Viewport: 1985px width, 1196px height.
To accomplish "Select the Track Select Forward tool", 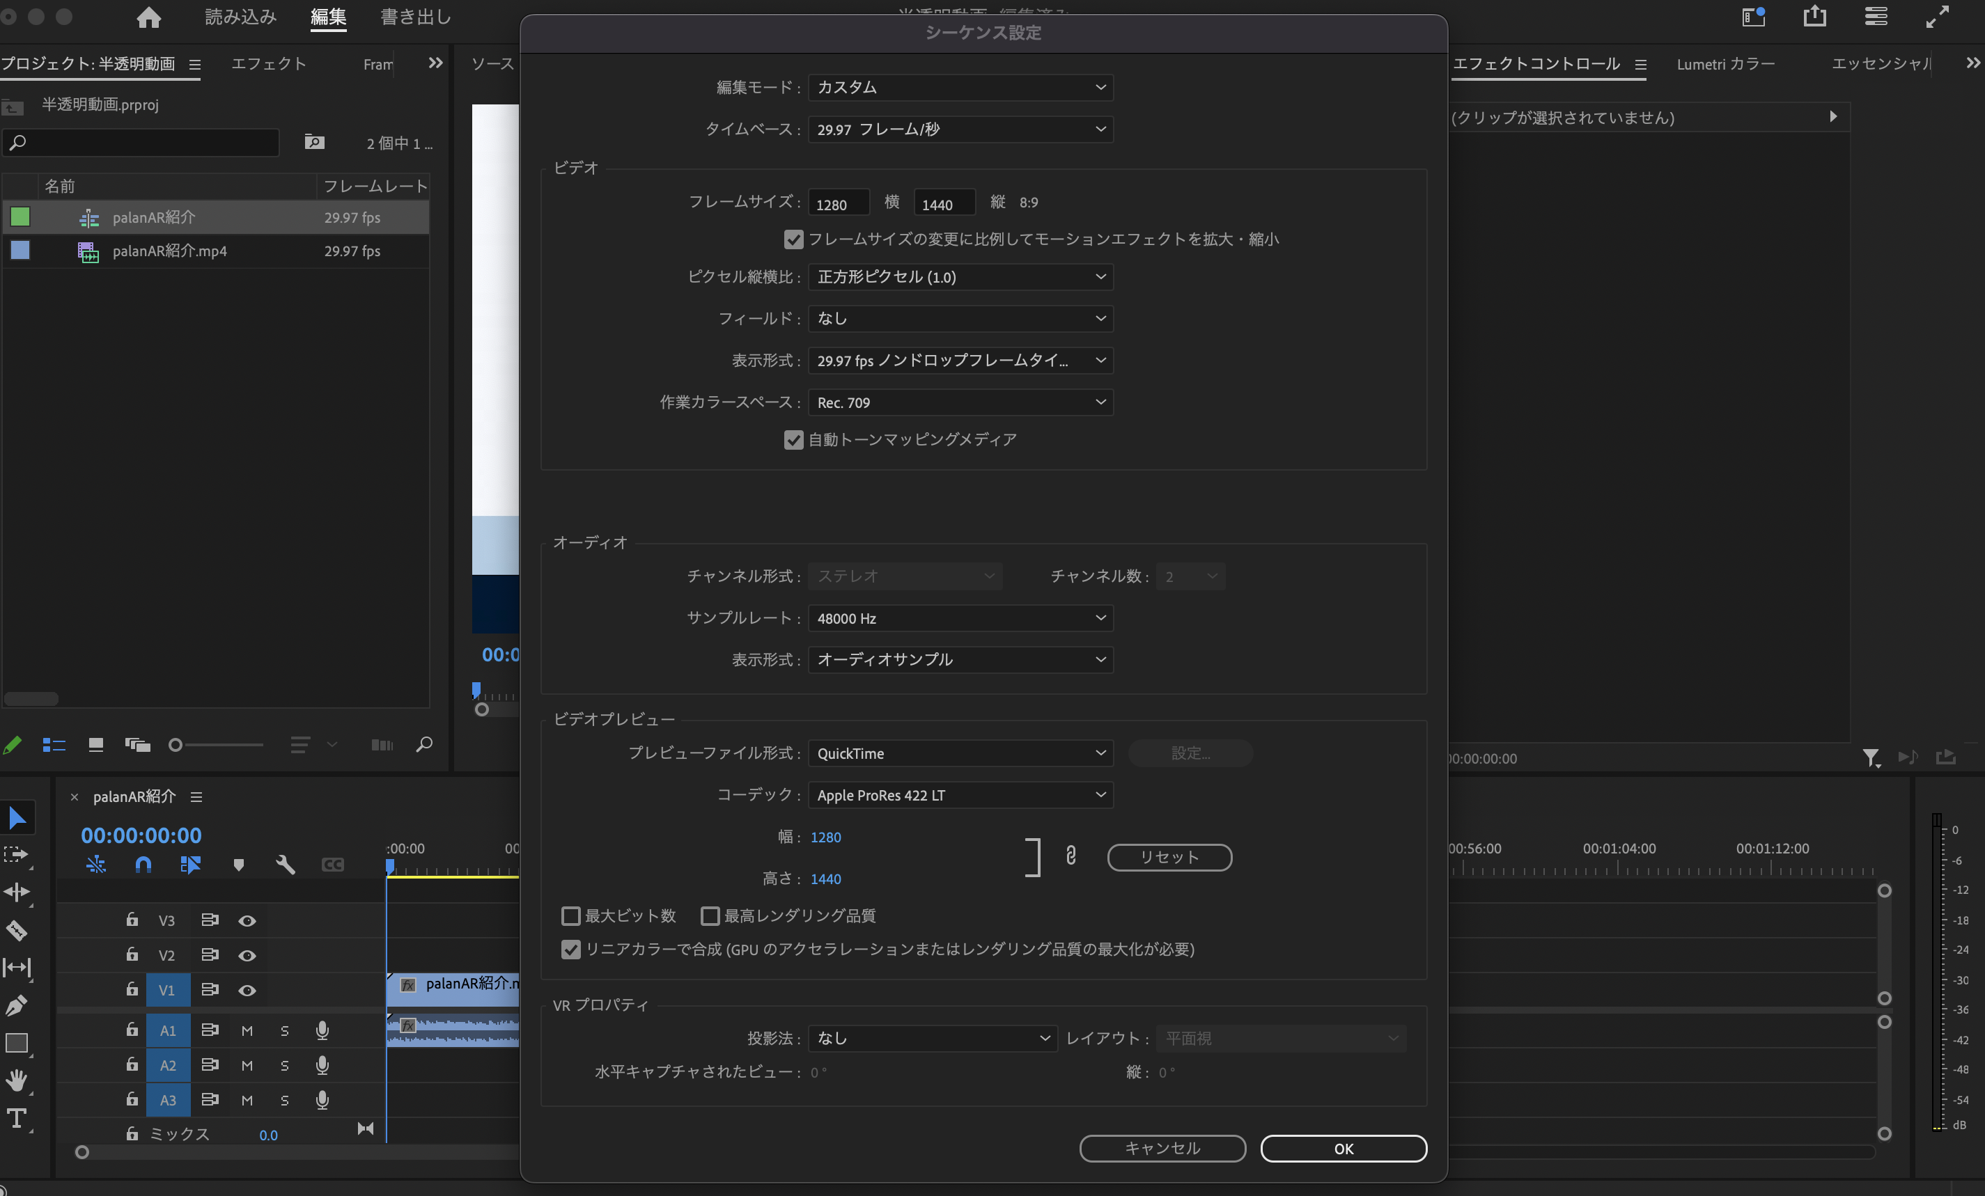I will pyautogui.click(x=17, y=854).
